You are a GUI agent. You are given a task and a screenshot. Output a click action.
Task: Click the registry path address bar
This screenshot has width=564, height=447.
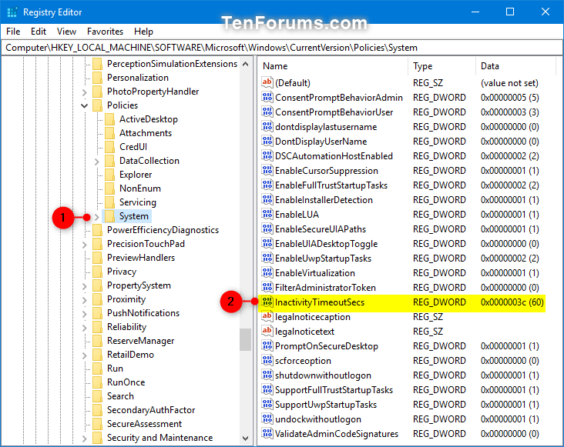click(x=282, y=48)
